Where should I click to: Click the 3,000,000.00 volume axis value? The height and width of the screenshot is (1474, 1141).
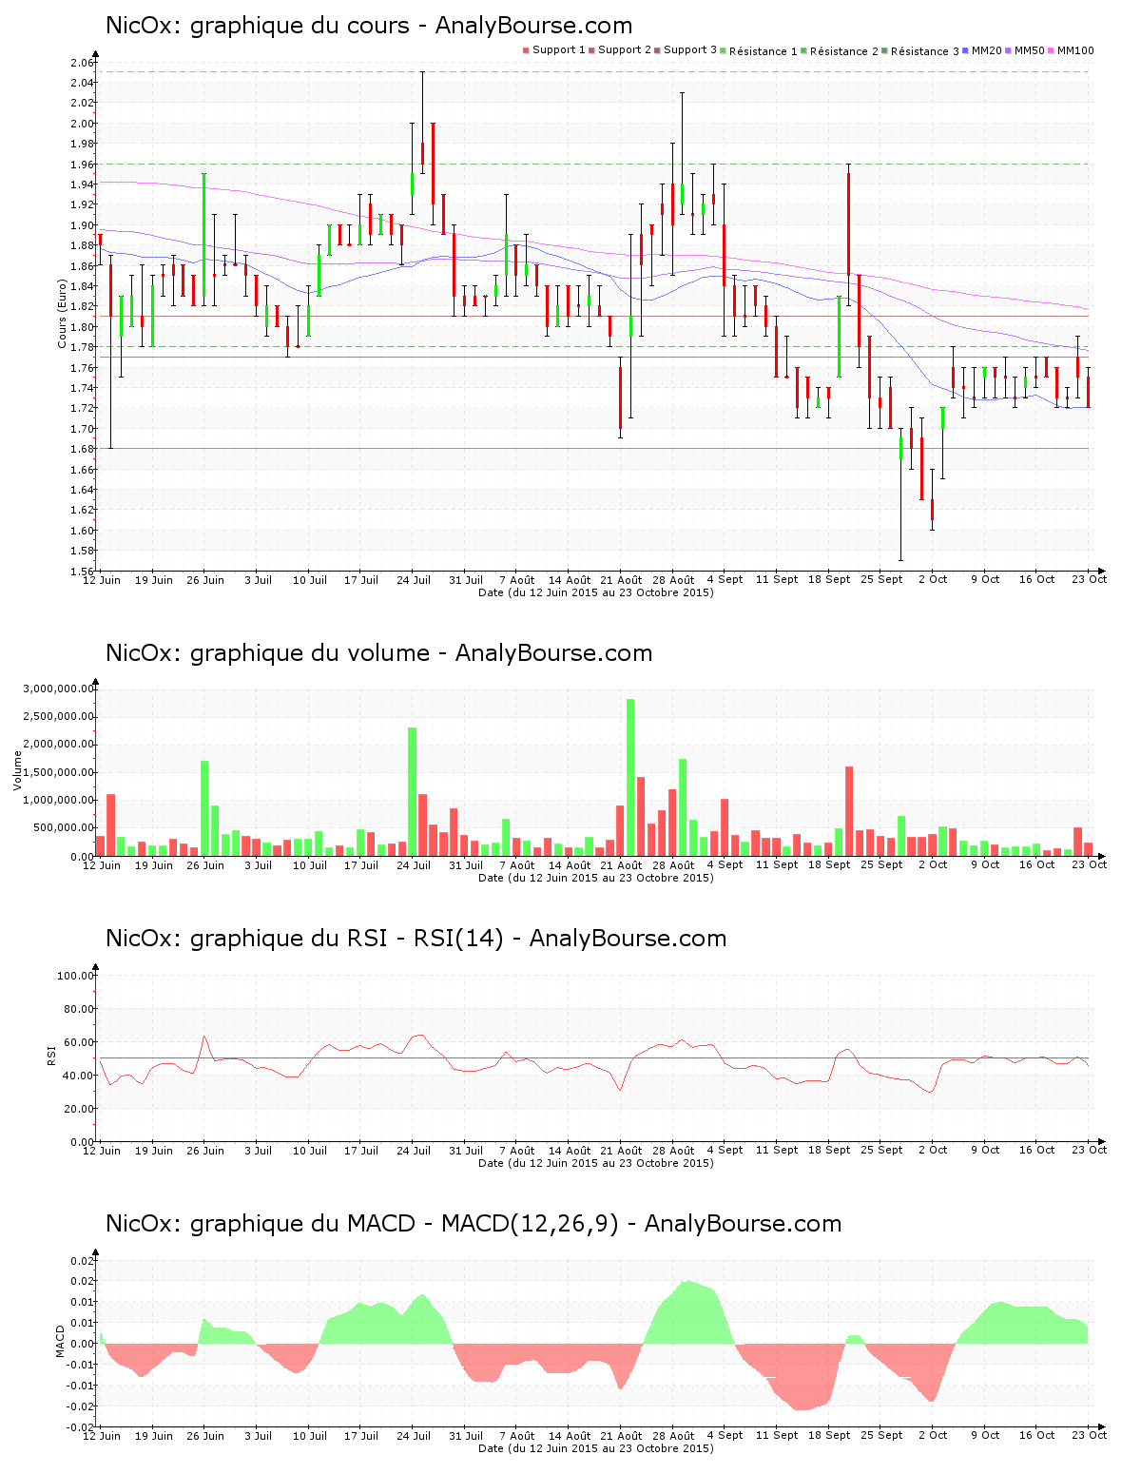coord(60,689)
